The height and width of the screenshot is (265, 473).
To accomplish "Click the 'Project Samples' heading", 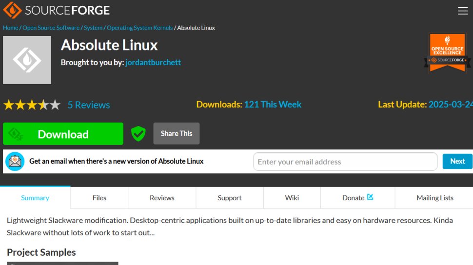I will 41,252.
